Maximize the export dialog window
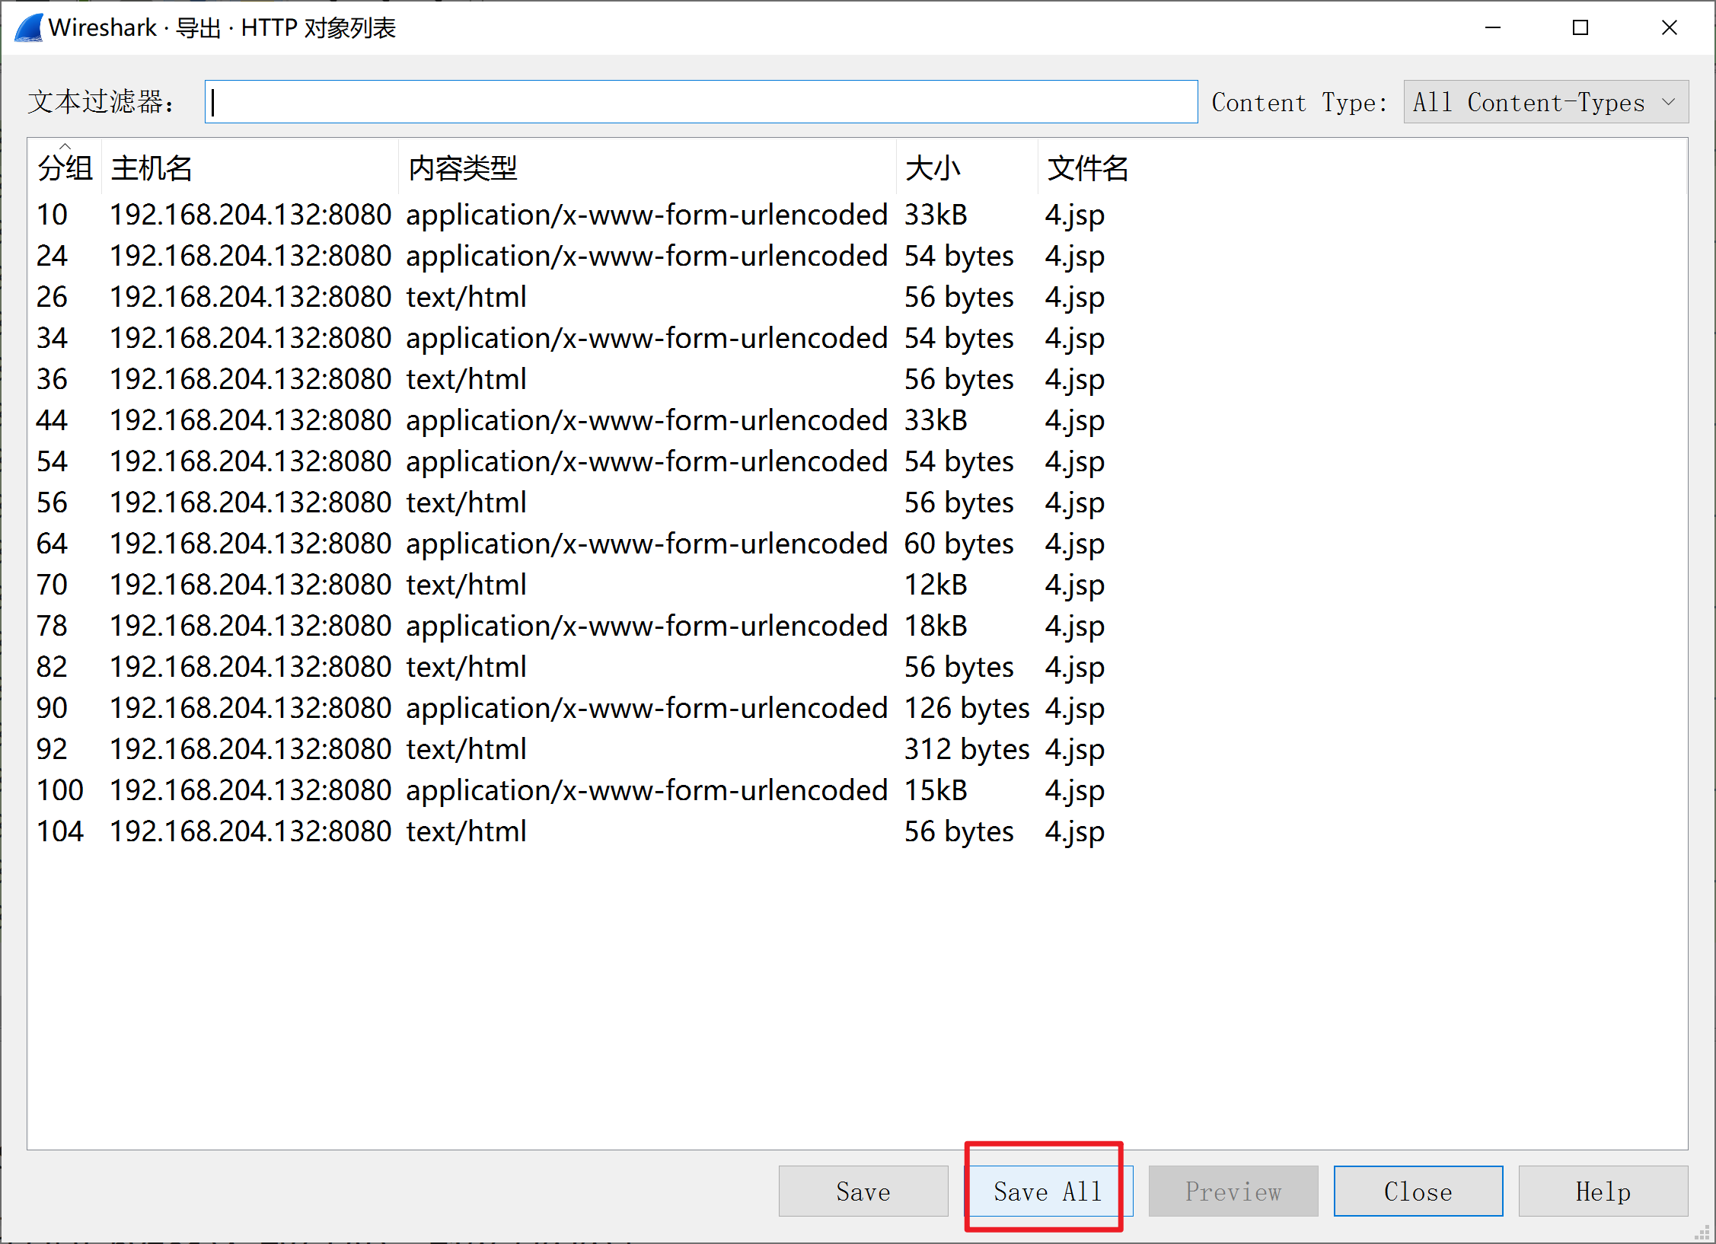The image size is (1716, 1244). [x=1580, y=27]
